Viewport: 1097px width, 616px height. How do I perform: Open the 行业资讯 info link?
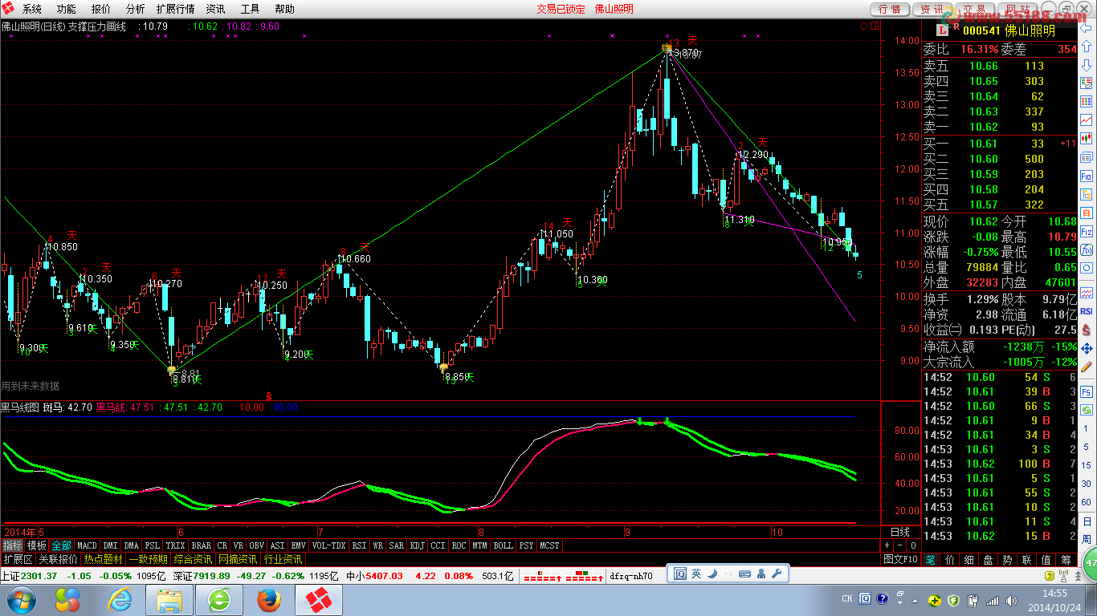click(x=283, y=559)
